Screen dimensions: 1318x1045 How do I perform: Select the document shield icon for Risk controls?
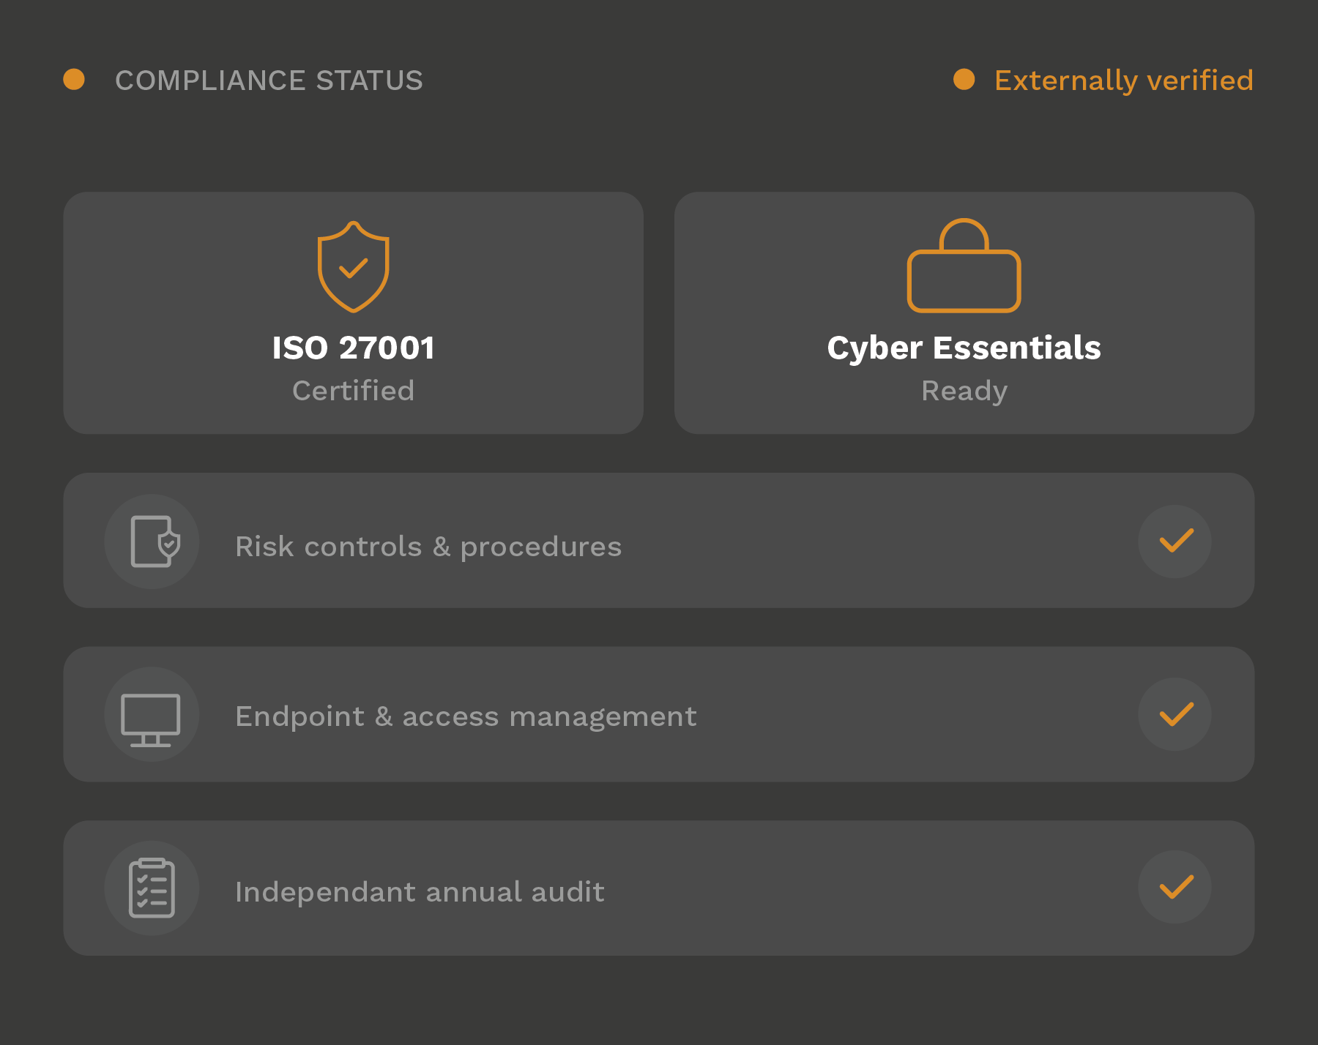coord(152,542)
